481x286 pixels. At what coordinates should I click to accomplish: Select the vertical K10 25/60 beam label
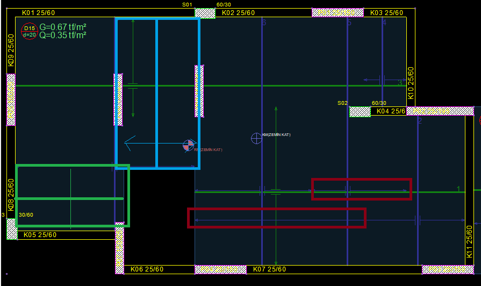(x=411, y=82)
